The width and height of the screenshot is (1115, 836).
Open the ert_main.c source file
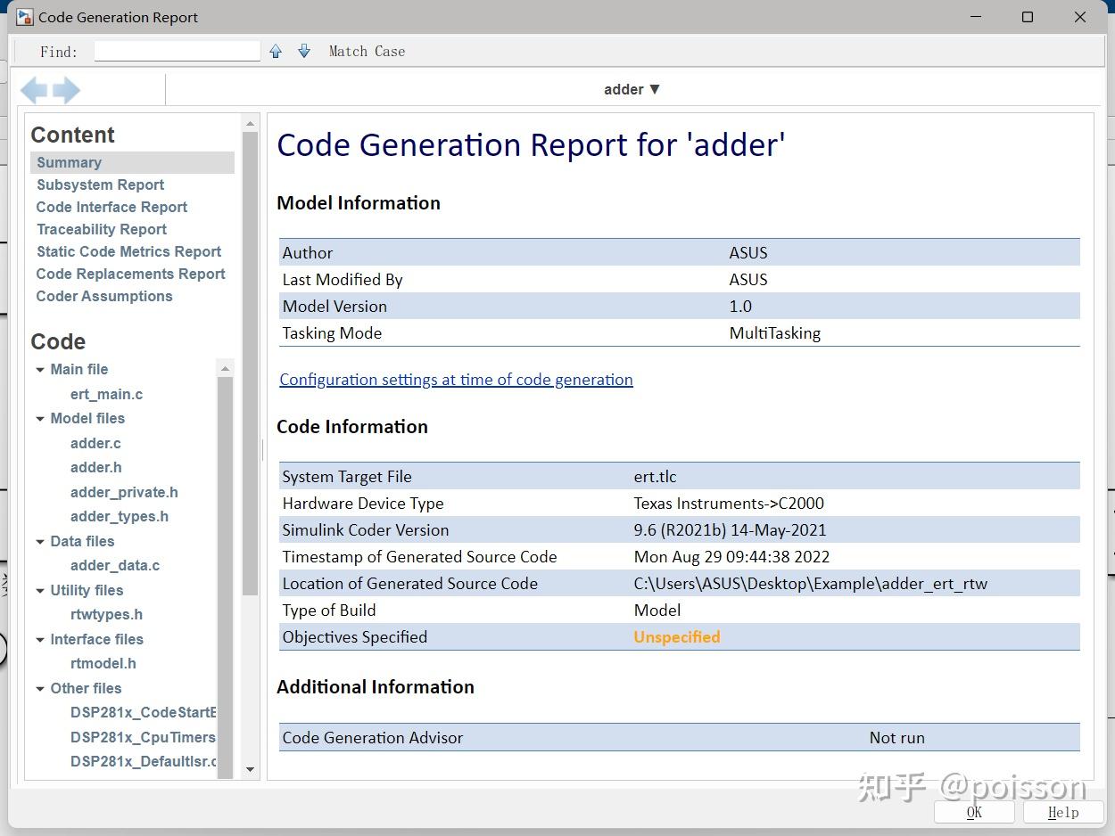coord(106,394)
